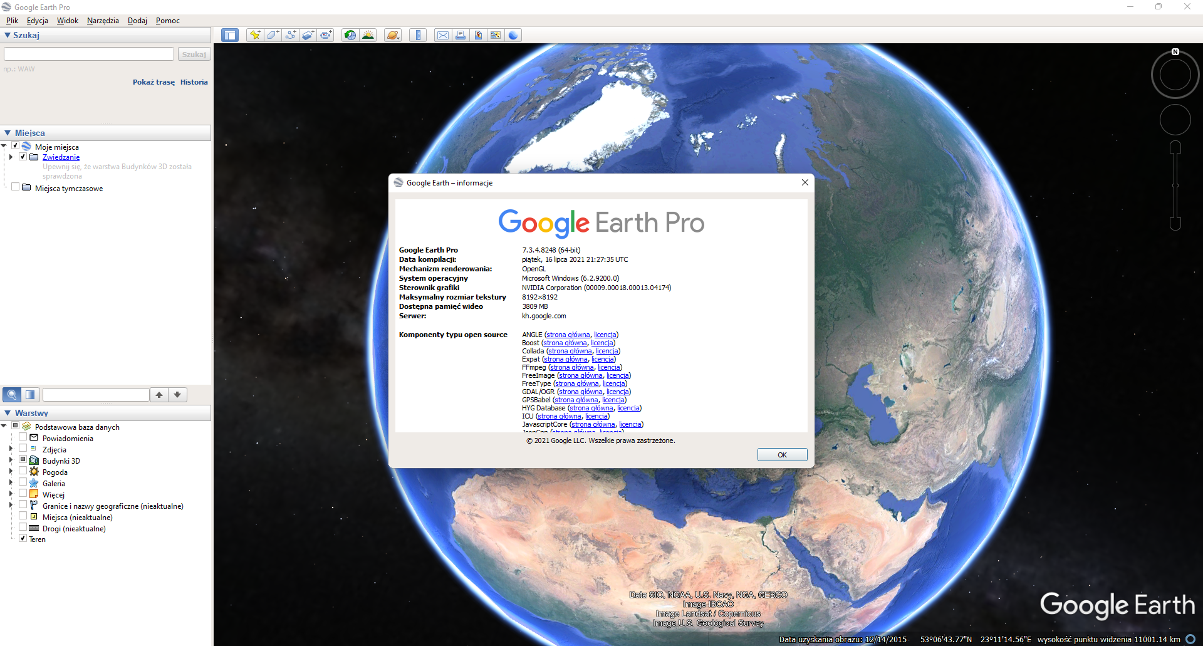Click the Save Image toolbar icon
Screen dimensions: 1203x646
pyautogui.click(x=478, y=35)
